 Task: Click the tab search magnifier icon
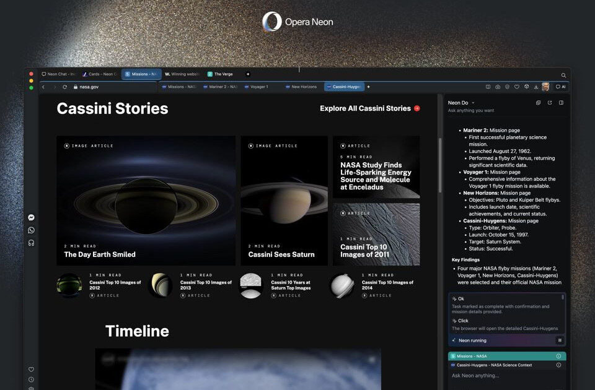tap(563, 75)
